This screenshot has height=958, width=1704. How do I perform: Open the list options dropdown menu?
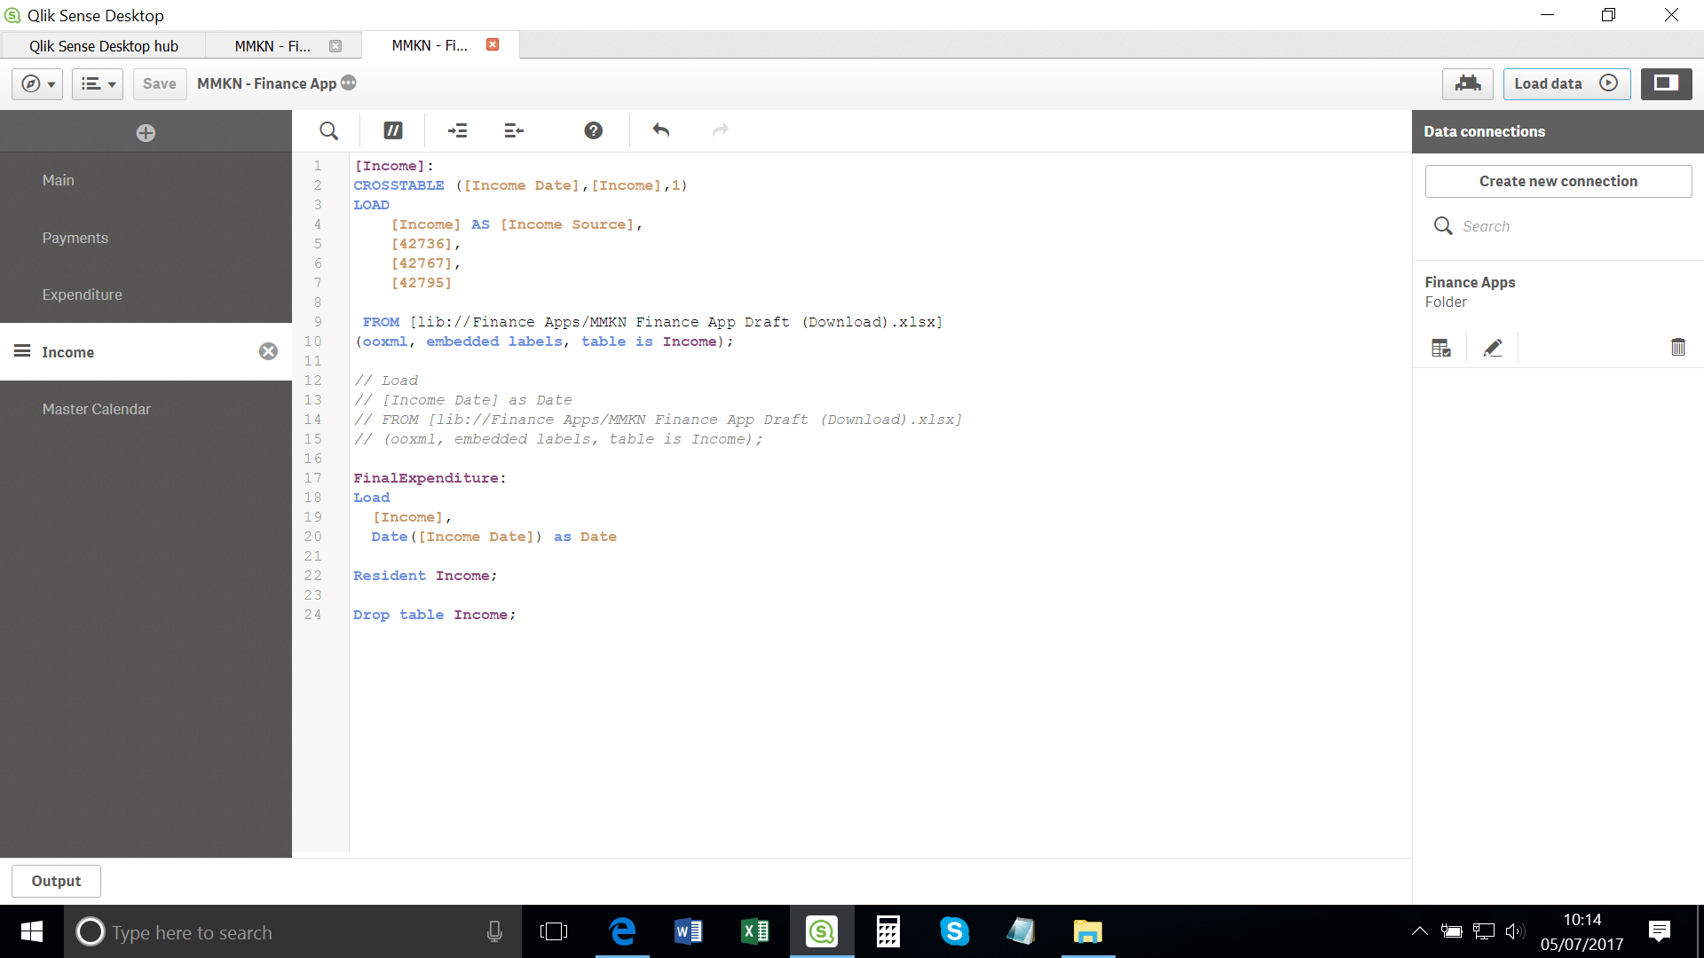[98, 83]
